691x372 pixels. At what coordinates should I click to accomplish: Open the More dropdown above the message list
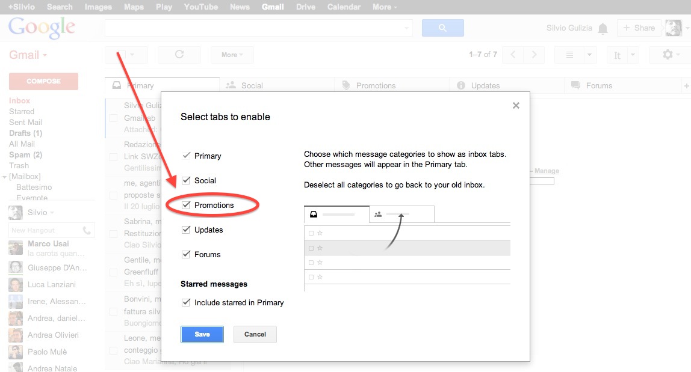232,54
